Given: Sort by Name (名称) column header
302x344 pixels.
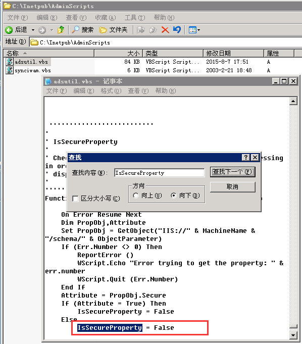Looking at the screenshot, I should click(x=48, y=54).
